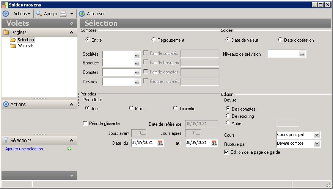Open Devises lookup ellipsis button
Image resolution: width=333 pixels, height=189 pixels.
click(137, 82)
